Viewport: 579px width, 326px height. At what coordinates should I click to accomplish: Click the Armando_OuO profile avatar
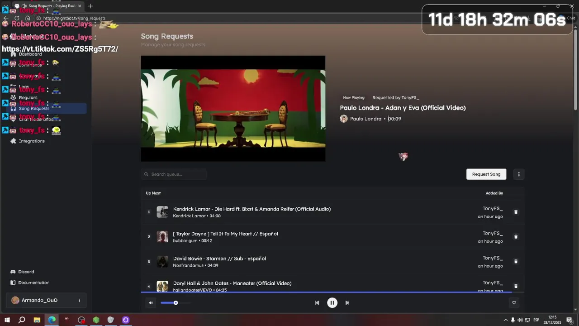(15, 300)
